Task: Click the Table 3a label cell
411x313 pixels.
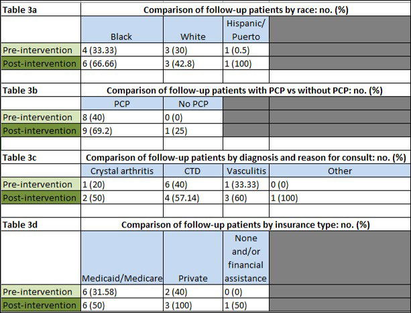Action: coord(40,10)
